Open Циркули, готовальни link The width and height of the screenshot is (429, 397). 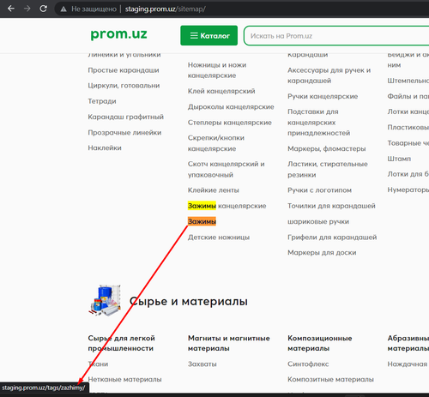[124, 86]
